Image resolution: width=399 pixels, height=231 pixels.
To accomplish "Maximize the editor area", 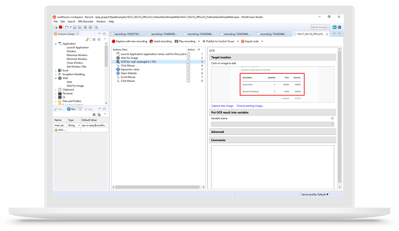I will point(339,34).
